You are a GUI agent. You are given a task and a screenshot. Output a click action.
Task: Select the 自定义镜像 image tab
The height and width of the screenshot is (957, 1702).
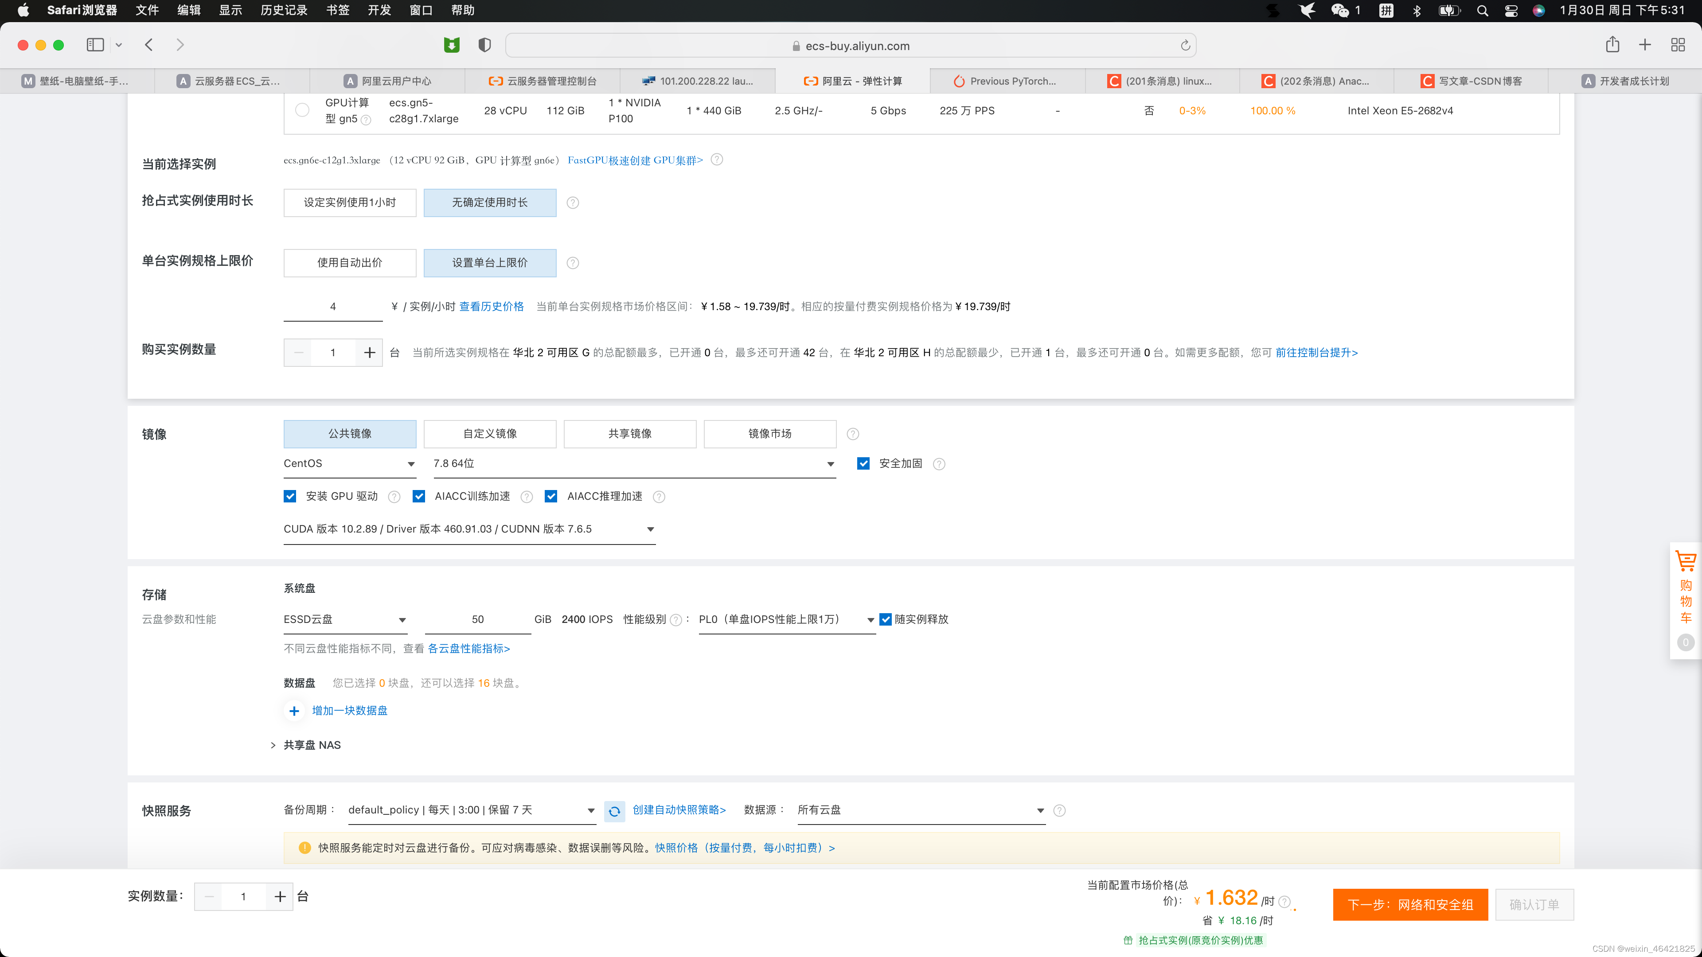pyautogui.click(x=490, y=434)
